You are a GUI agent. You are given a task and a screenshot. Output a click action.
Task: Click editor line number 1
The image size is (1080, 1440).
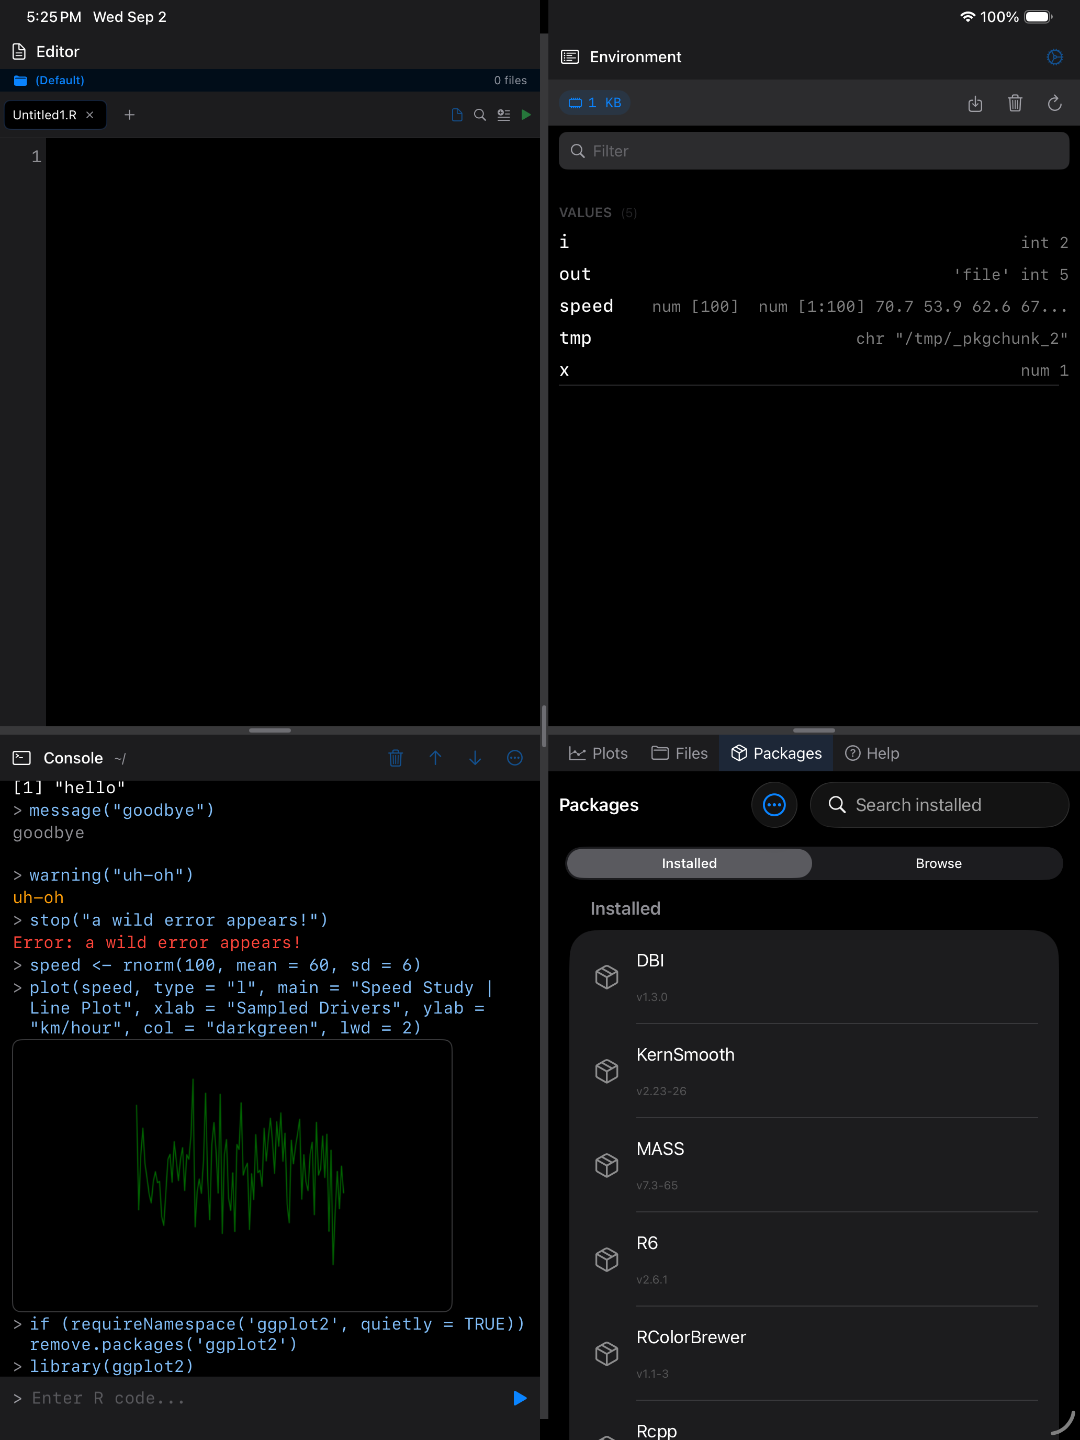click(37, 157)
